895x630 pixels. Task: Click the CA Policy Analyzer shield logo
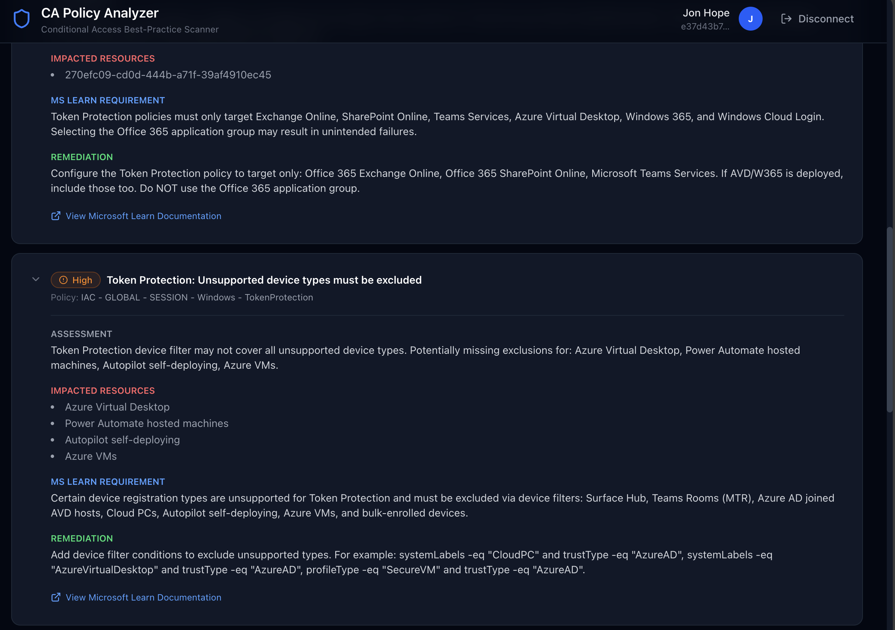click(x=22, y=19)
